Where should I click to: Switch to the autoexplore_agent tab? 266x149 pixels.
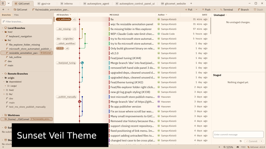coord(96,4)
